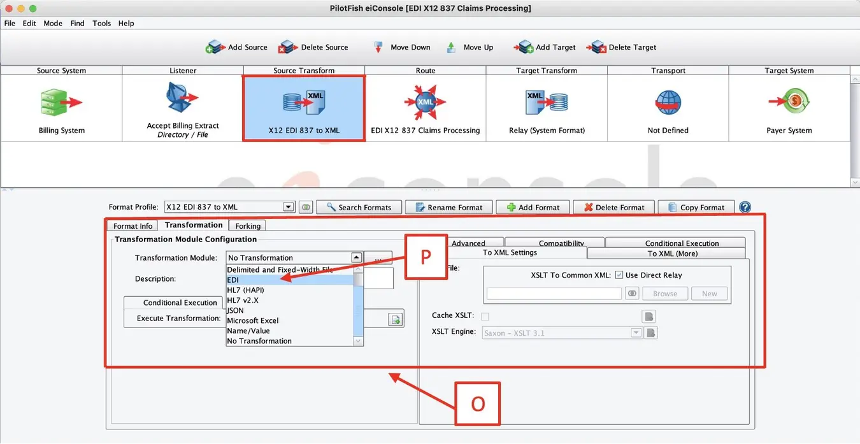Click the module list scrollbar
Screen dimensions: 860x444
pyautogui.click(x=359, y=305)
